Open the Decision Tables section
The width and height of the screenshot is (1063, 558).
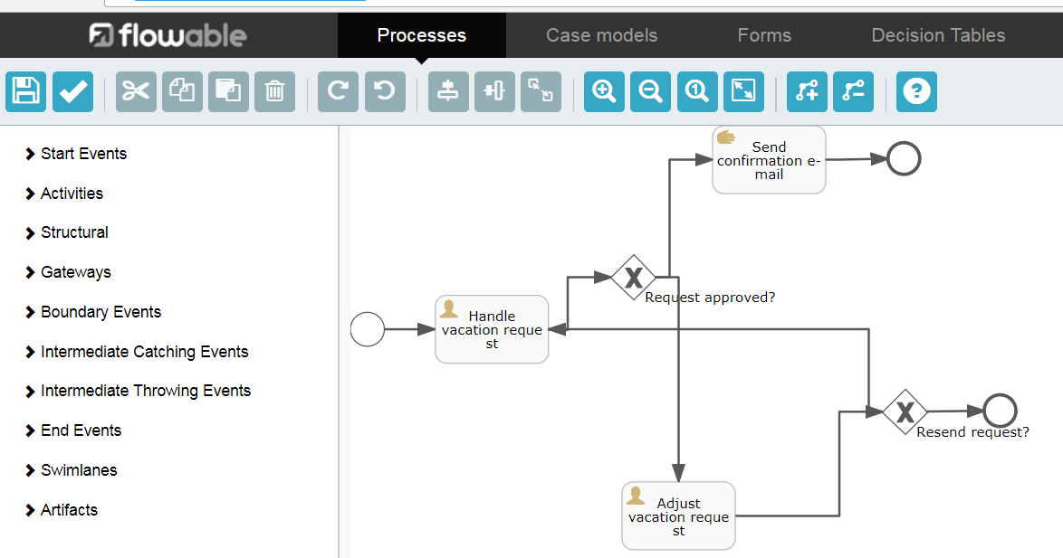click(x=938, y=35)
